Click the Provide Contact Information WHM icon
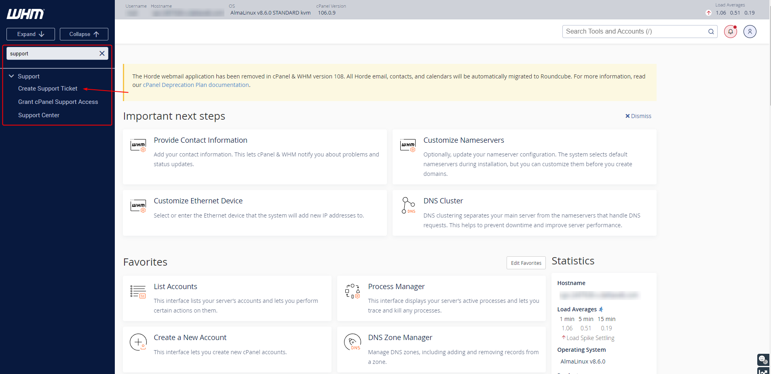The image size is (771, 374). (138, 145)
